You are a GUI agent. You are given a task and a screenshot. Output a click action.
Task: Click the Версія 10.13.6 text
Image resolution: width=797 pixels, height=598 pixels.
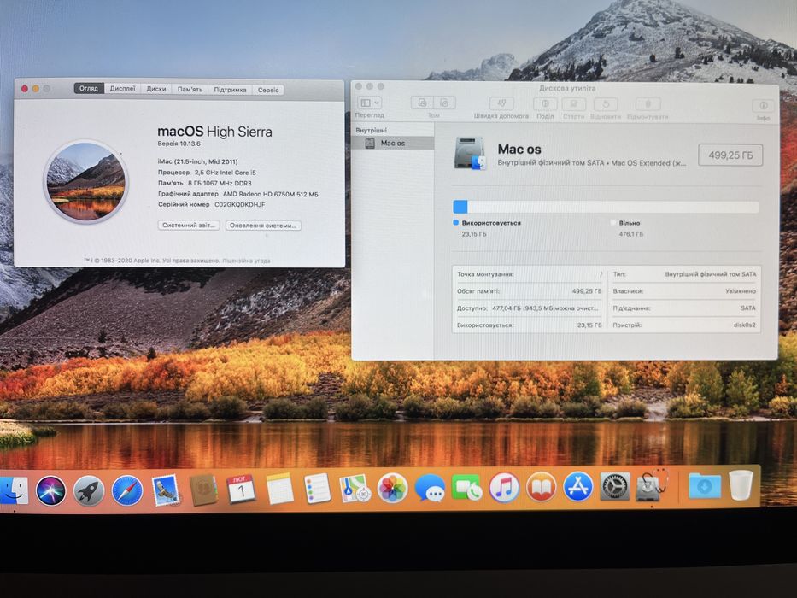coord(179,144)
